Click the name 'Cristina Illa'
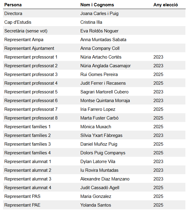The width and height of the screenshot is (189, 212). pyautogui.click(x=91, y=22)
